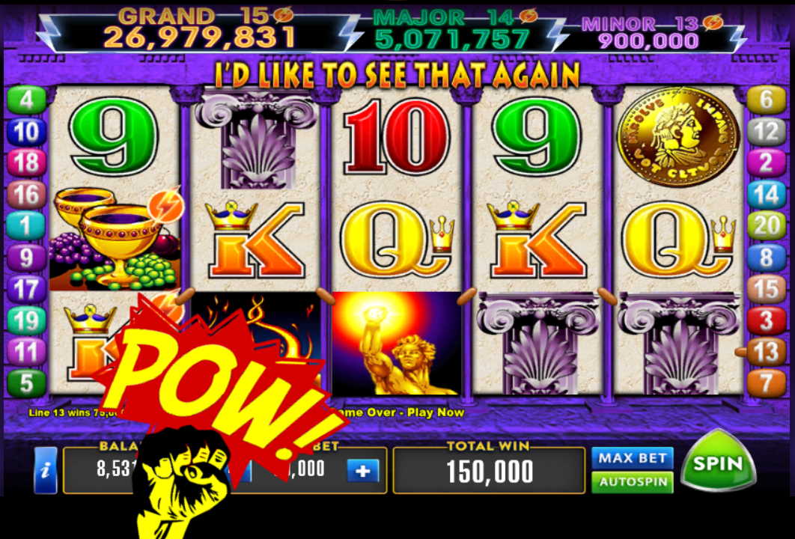Click the MAJOR jackpot amount
This screenshot has height=539, width=795.
point(453,39)
